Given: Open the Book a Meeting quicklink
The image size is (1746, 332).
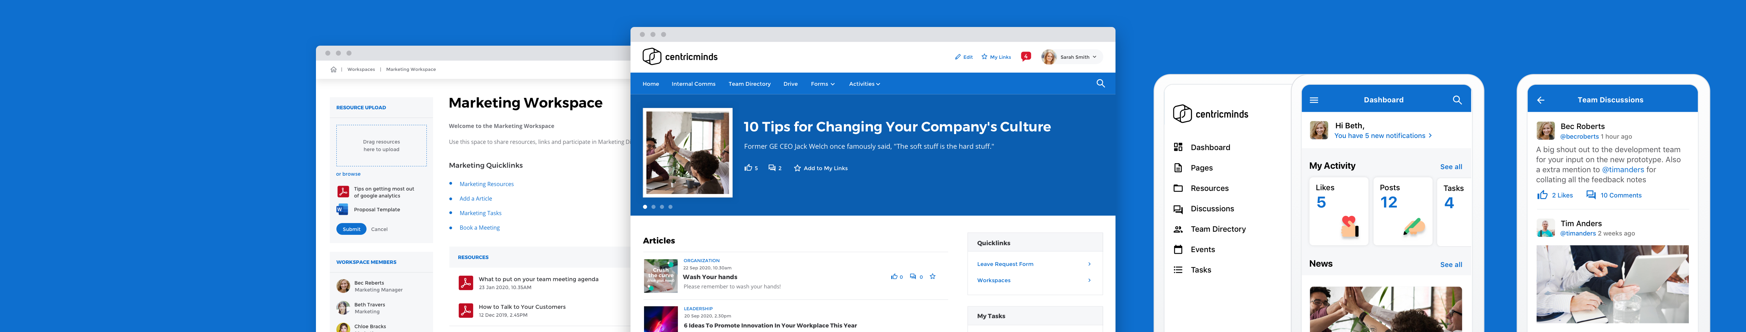Looking at the screenshot, I should (480, 228).
